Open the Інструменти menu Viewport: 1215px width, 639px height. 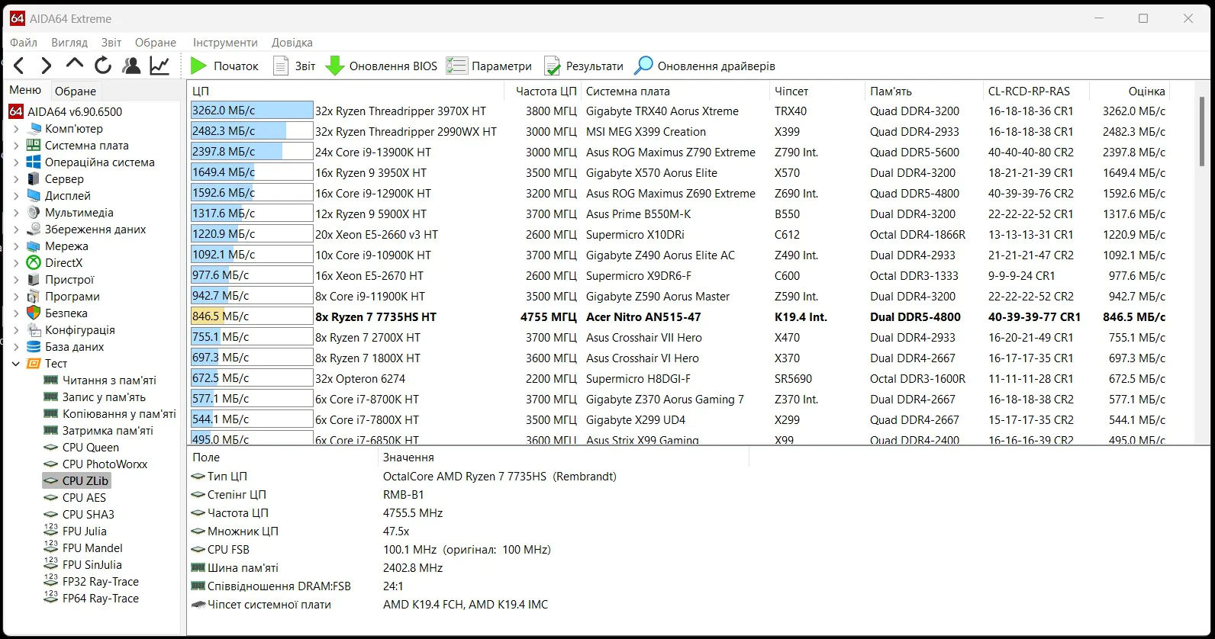point(225,43)
